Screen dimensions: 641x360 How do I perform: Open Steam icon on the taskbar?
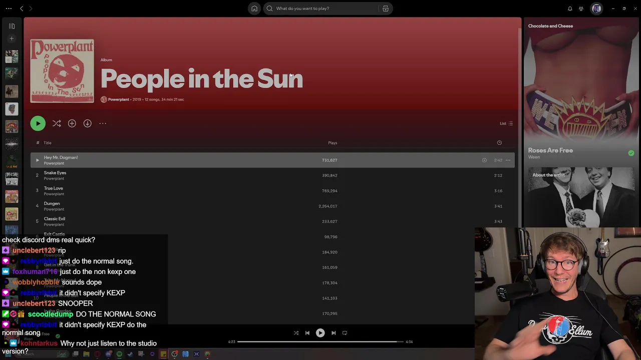pyautogui.click(x=130, y=354)
